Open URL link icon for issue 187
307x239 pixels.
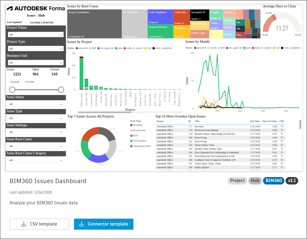pyautogui.click(x=282, y=164)
